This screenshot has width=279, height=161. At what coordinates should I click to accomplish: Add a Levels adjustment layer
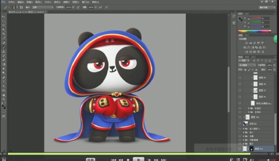point(250,43)
